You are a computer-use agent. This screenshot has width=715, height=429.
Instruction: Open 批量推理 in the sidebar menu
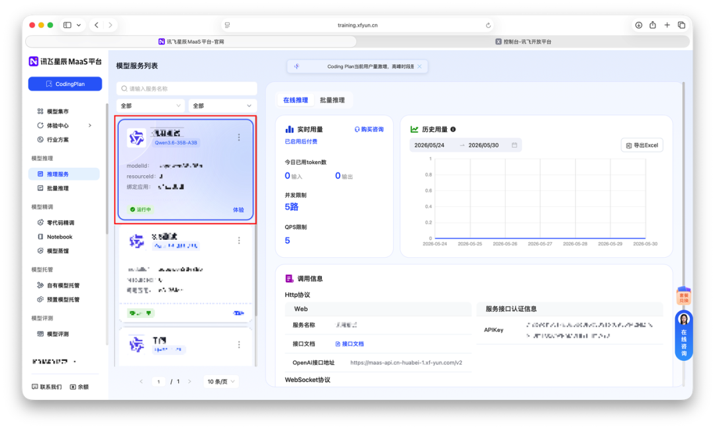pos(58,188)
